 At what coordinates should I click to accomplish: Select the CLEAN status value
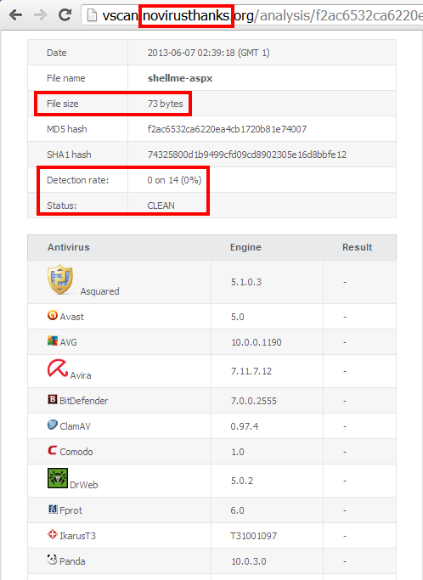[x=161, y=206]
